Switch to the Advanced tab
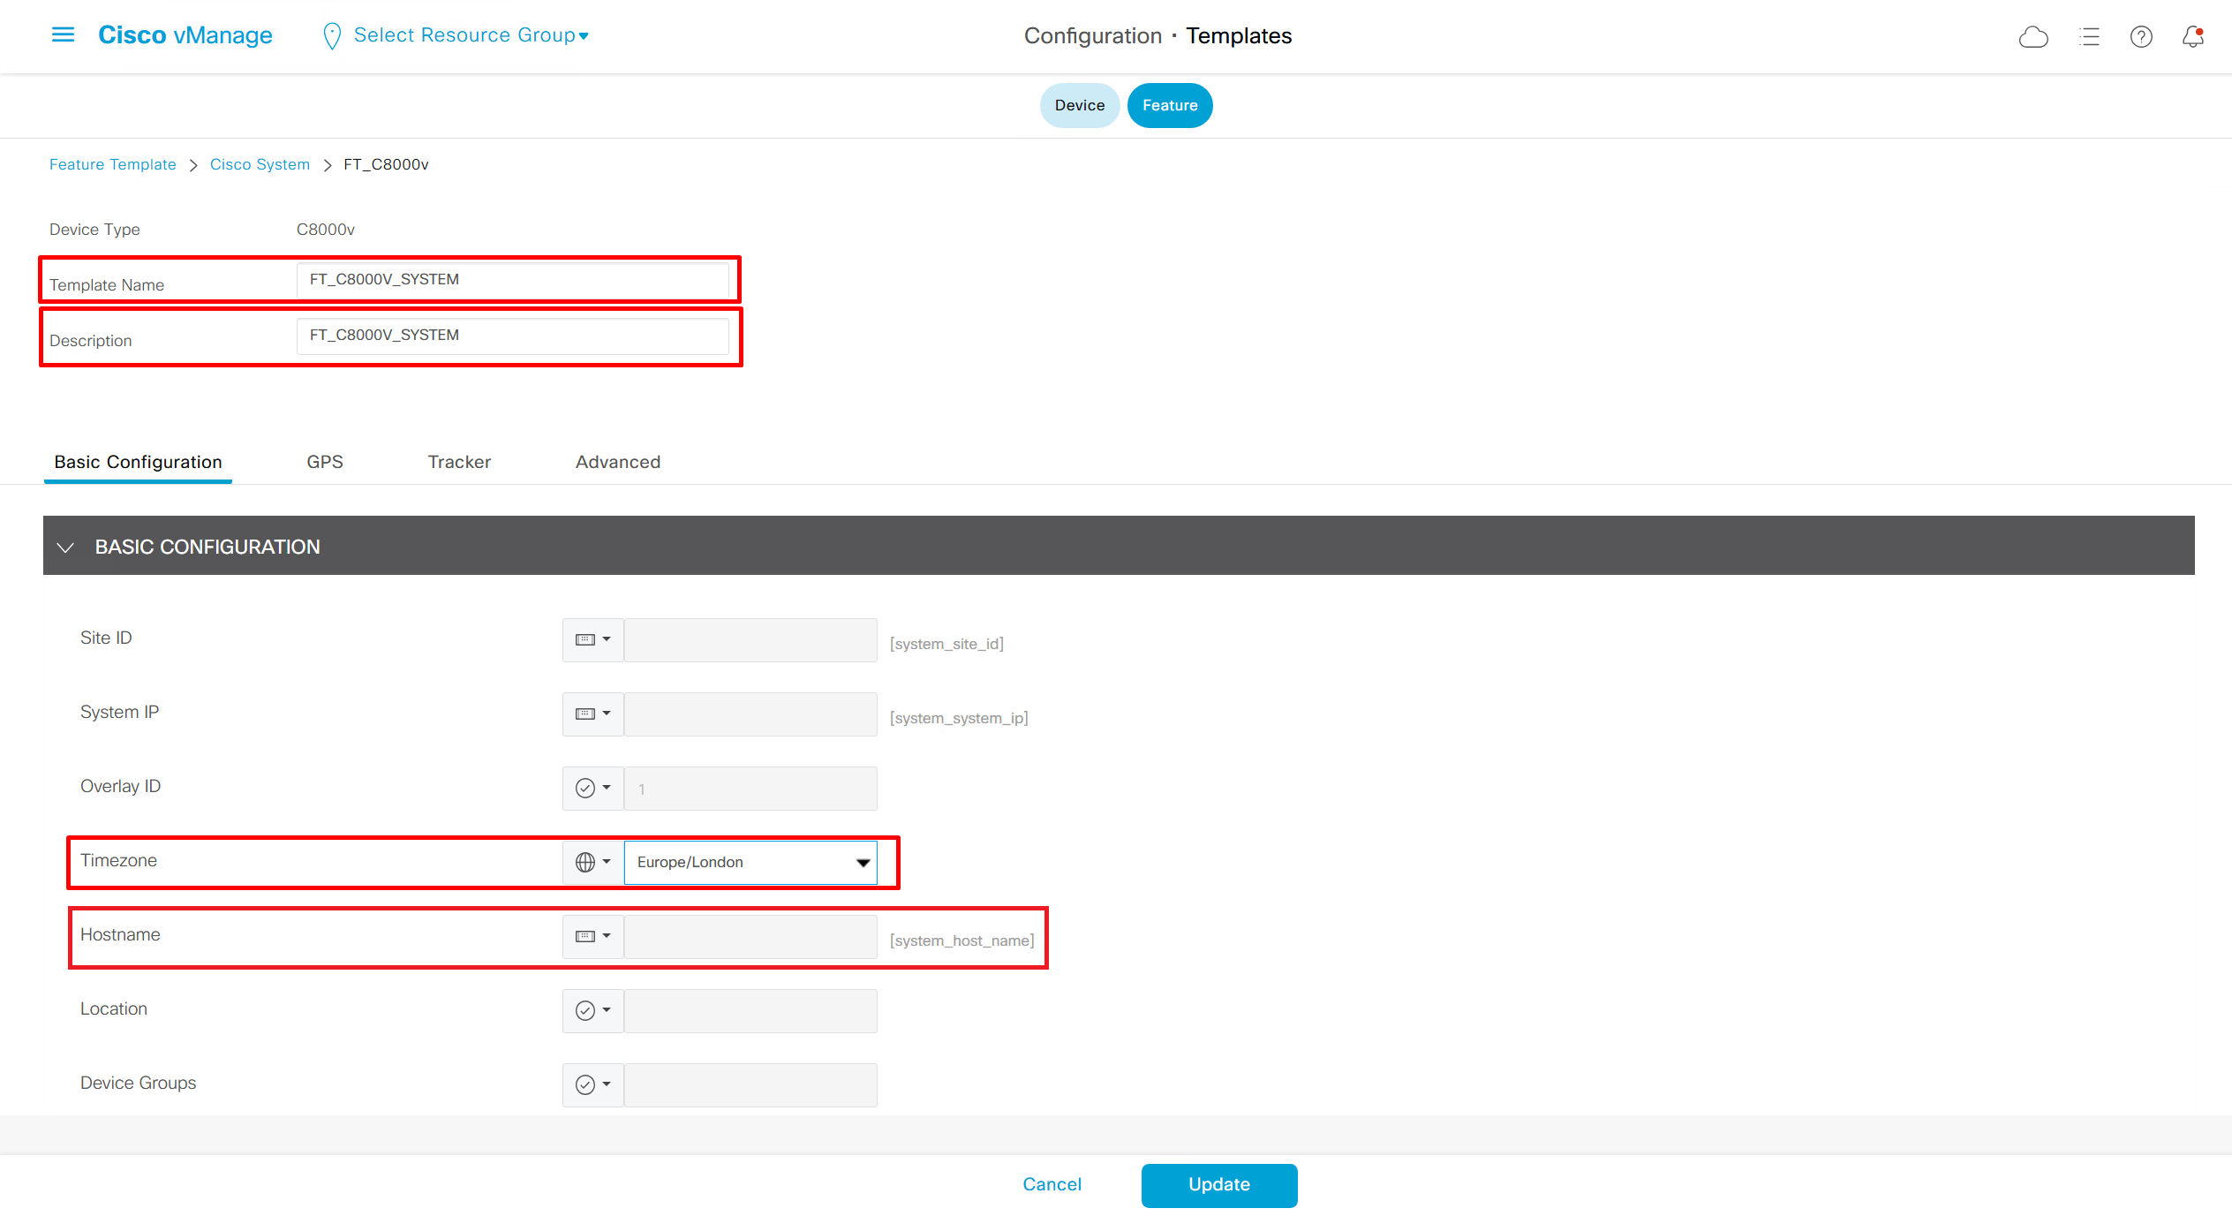This screenshot has width=2232, height=1216. [x=617, y=462]
